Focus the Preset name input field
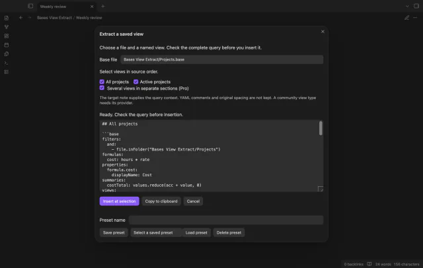The image size is (423, 268). point(226,220)
